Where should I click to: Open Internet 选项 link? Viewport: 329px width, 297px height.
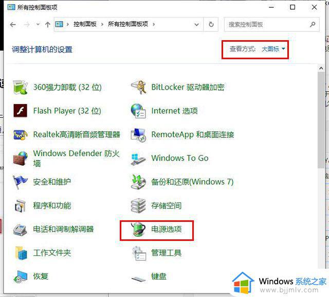click(x=175, y=111)
